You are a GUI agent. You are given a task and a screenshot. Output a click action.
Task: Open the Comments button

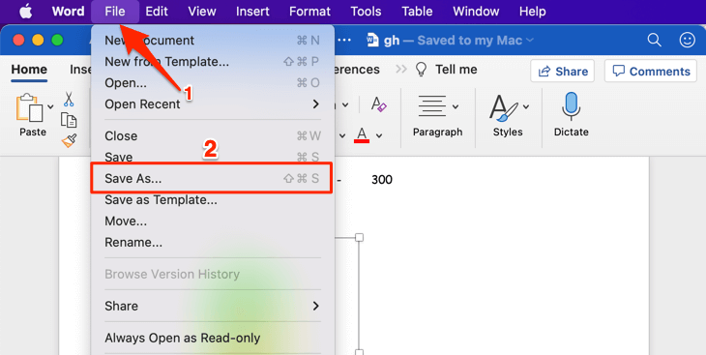point(651,72)
